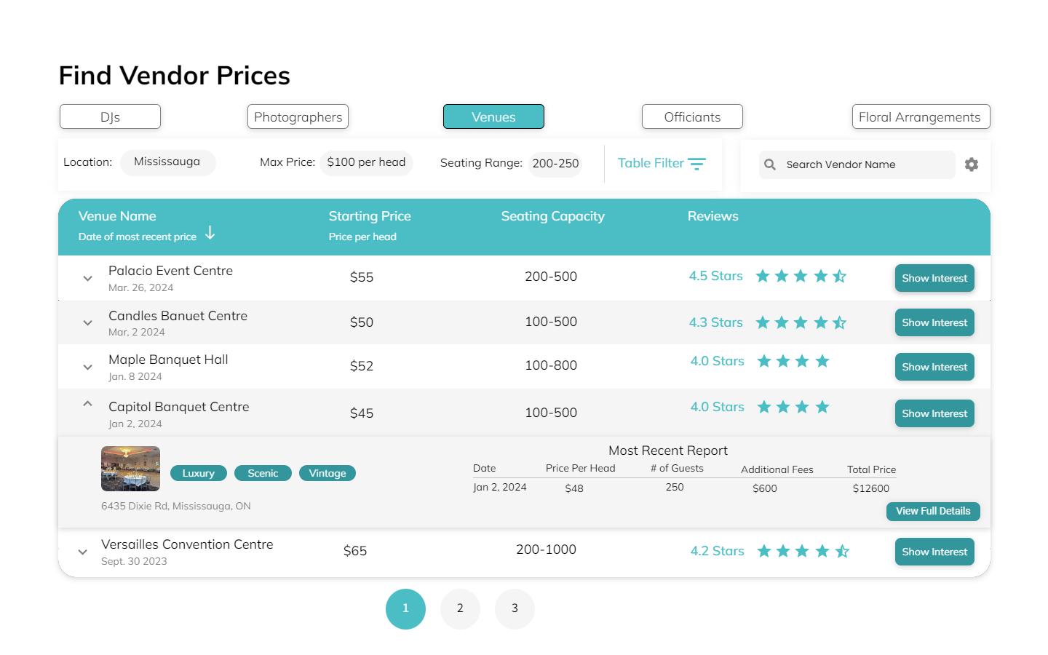Click the search magnifier icon
The image size is (1048, 655).
point(770,164)
